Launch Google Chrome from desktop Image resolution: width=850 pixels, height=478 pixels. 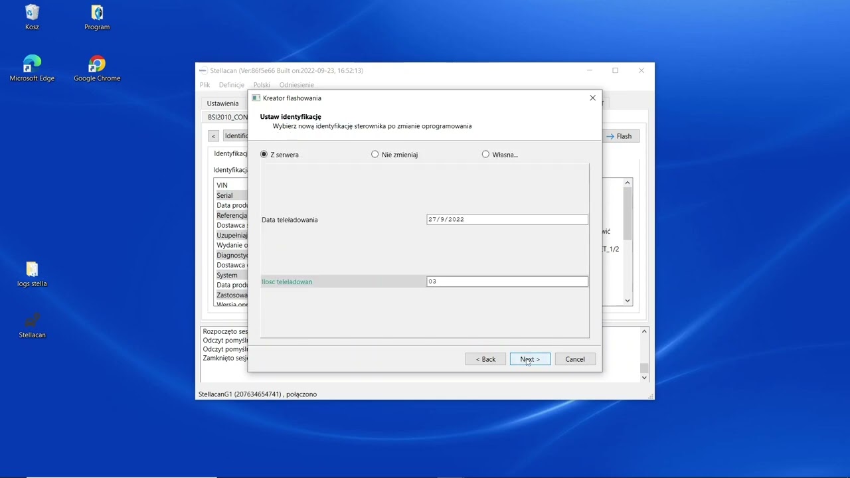click(97, 68)
